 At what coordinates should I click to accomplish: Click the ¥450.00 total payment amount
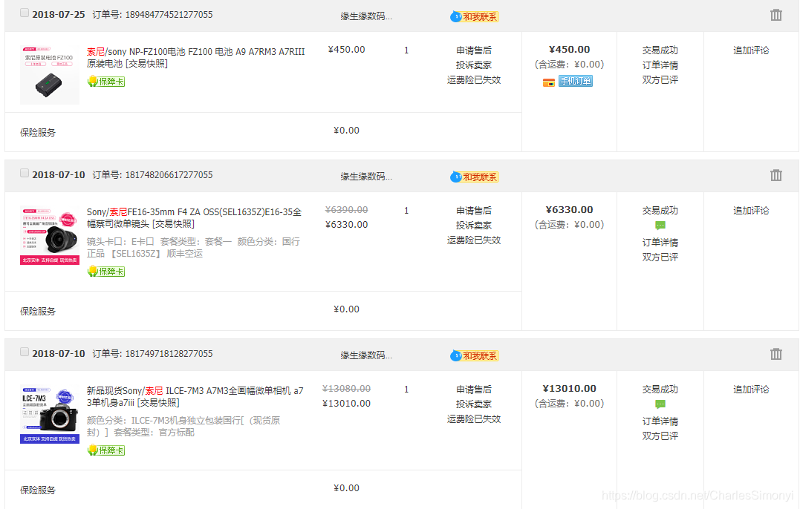coord(570,50)
